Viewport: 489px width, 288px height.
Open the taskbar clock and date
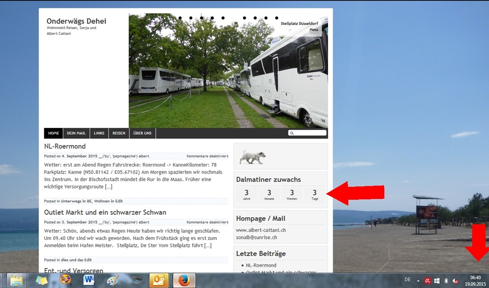pos(475,280)
